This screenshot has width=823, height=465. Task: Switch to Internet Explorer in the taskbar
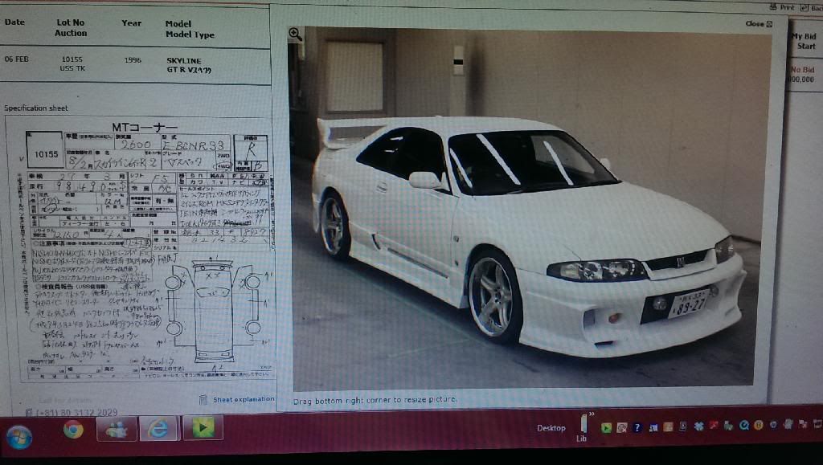[x=159, y=429]
